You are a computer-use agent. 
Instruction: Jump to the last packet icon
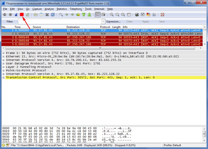89,15
